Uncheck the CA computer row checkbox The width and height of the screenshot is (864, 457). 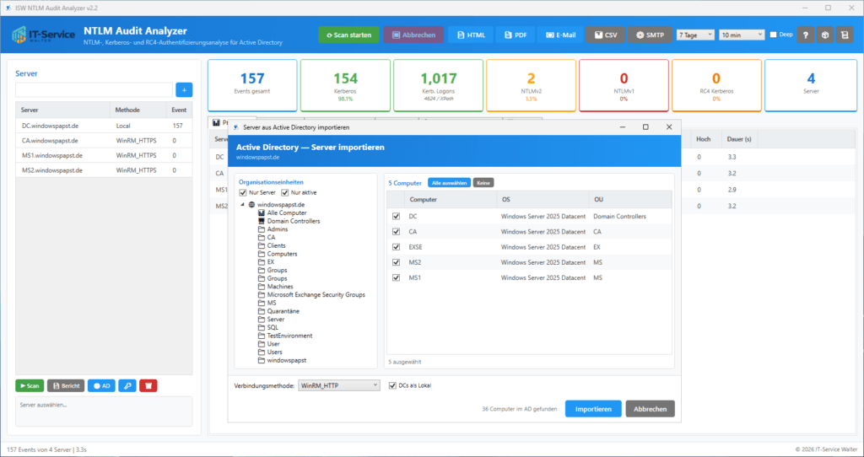click(x=396, y=232)
